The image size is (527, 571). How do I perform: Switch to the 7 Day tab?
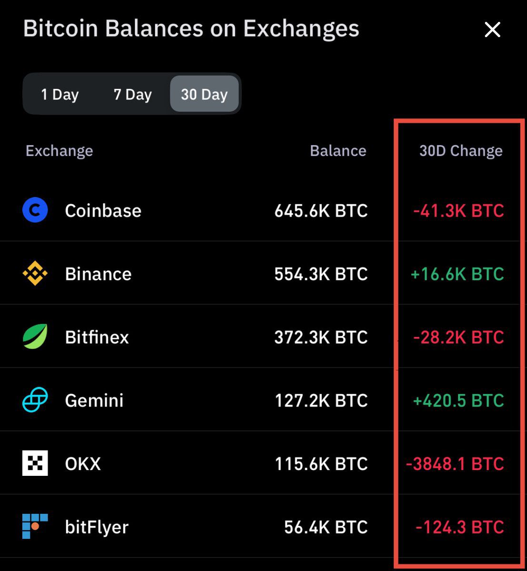click(x=132, y=94)
